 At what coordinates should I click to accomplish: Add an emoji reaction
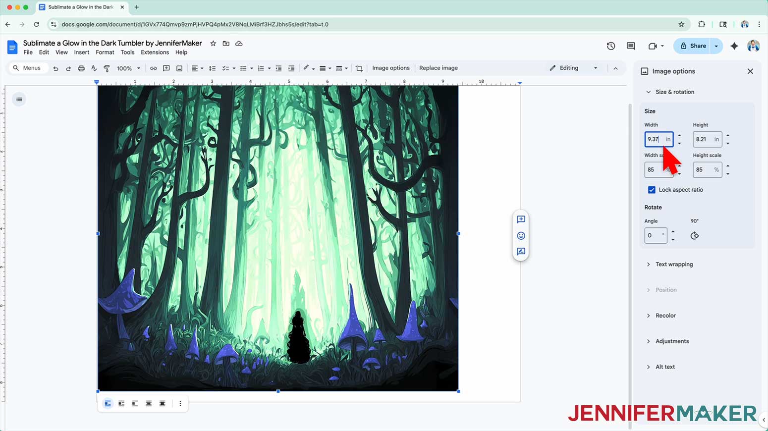point(521,236)
